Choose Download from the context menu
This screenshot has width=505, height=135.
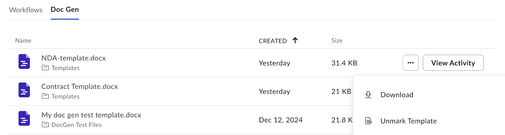397,95
